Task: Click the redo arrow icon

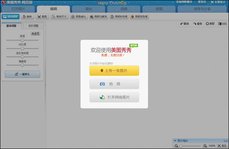Action: (195, 24)
